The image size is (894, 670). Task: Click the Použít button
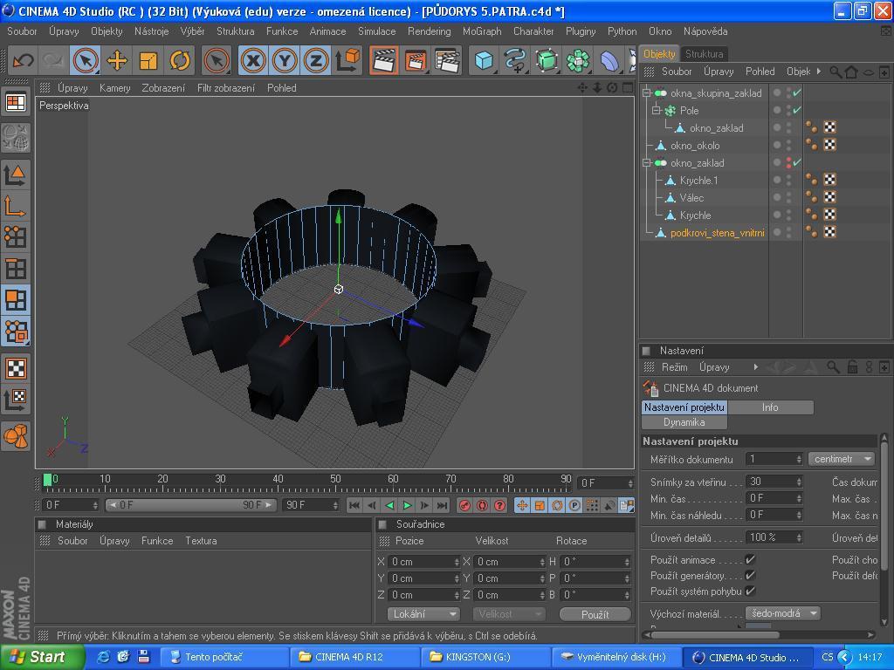595,614
